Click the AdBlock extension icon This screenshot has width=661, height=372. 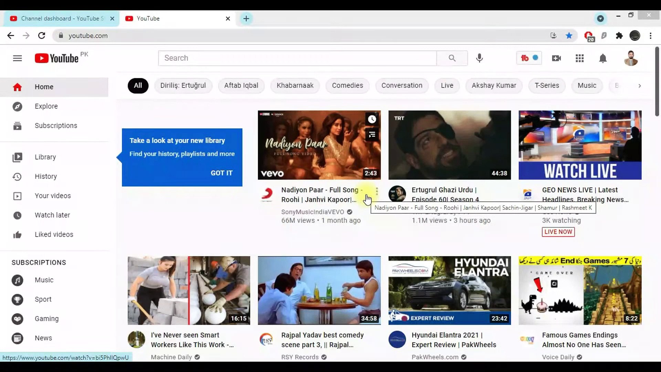pyautogui.click(x=589, y=35)
